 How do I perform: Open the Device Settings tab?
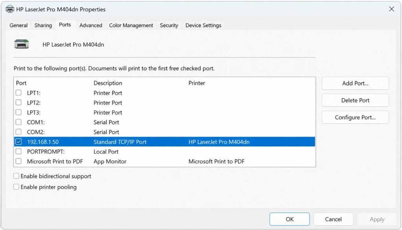pos(203,25)
